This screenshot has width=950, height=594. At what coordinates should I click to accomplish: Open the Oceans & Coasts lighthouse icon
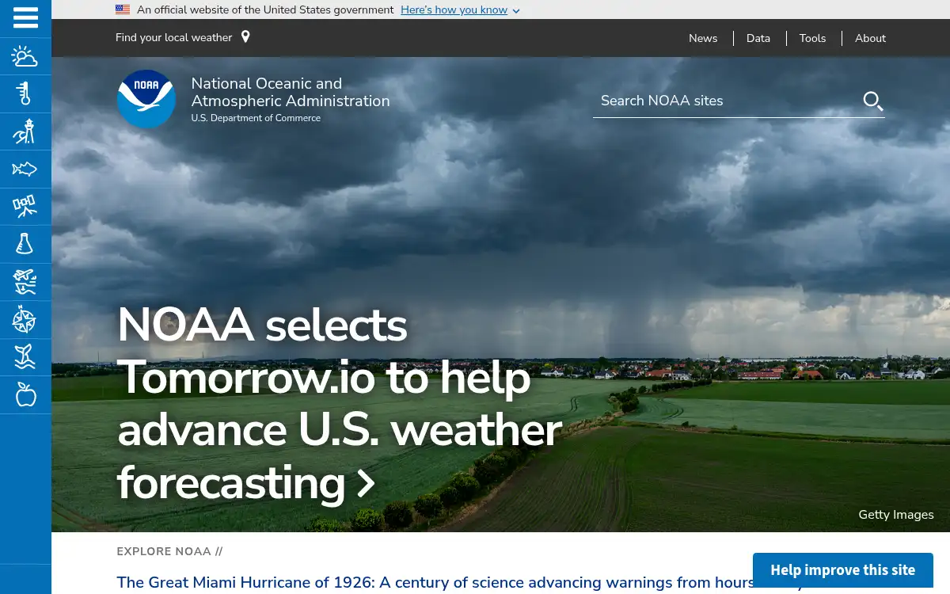pyautogui.click(x=25, y=131)
